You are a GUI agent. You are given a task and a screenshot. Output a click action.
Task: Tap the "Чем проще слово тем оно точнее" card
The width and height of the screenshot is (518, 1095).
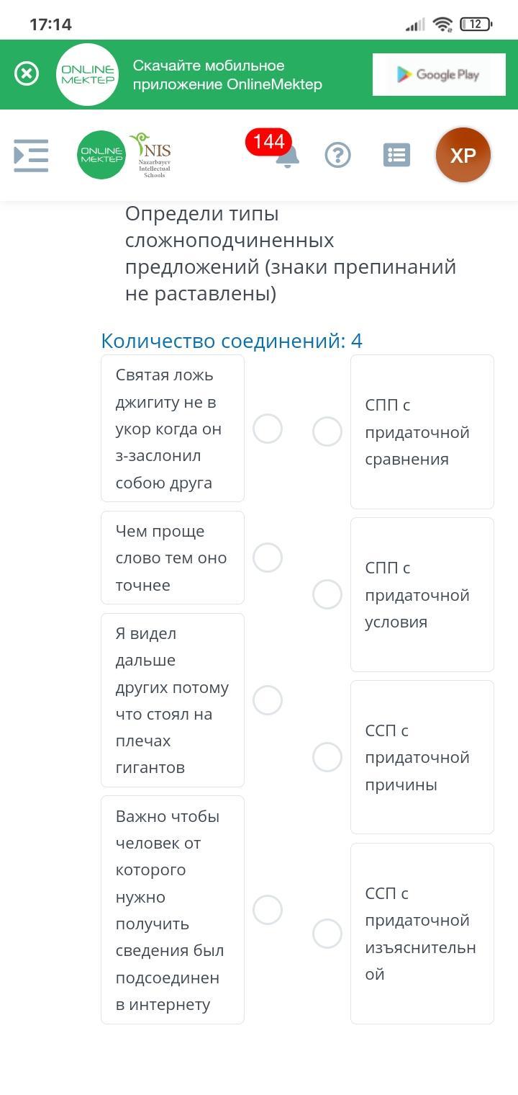173,558
